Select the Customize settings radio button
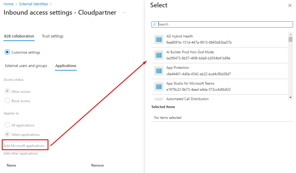 click(x=7, y=52)
